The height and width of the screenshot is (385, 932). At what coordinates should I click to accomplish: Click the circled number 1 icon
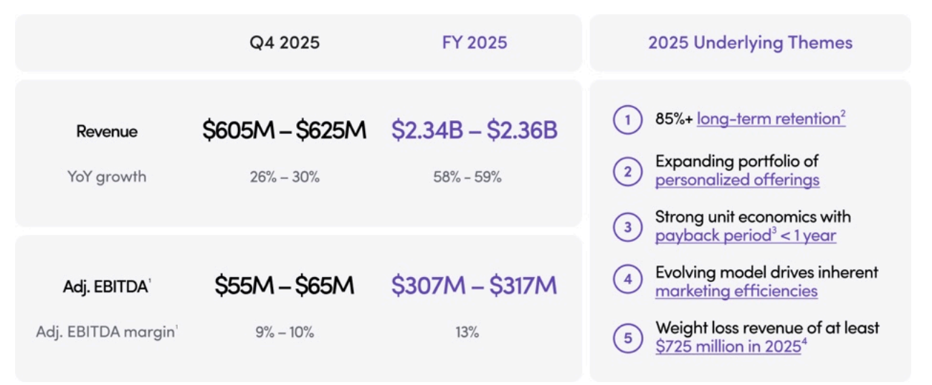627,120
